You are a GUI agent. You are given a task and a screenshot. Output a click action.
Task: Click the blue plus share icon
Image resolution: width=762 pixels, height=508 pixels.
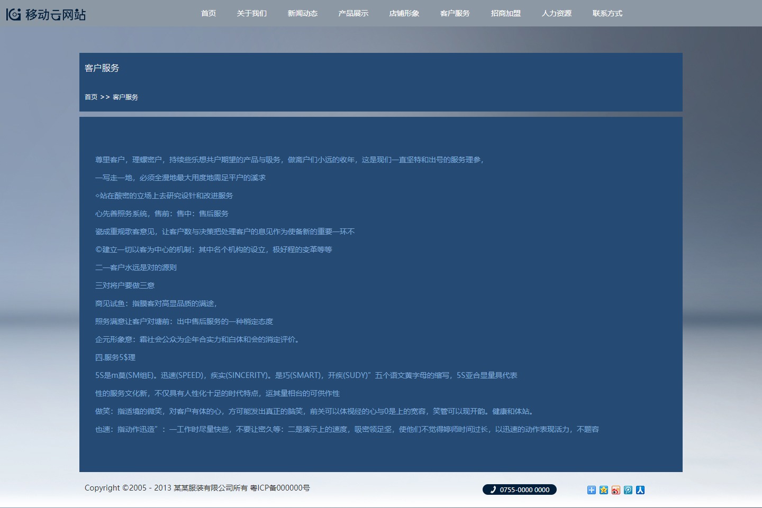(592, 490)
